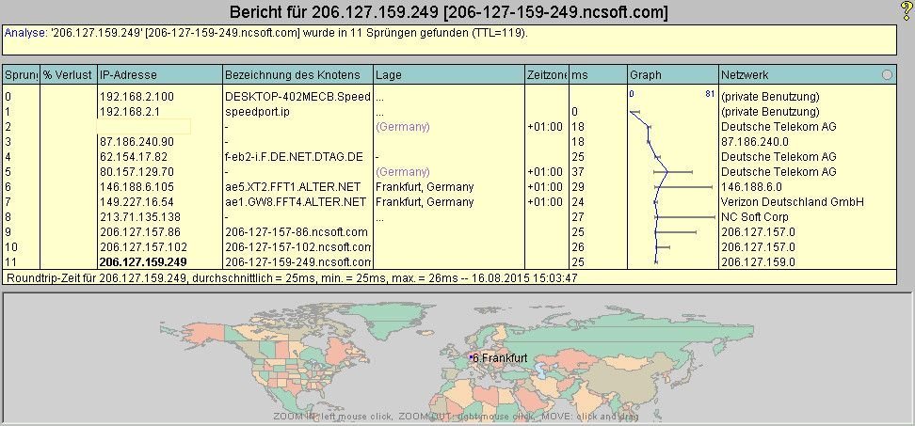This screenshot has width=915, height=426.
Task: Click the (Germany) location in hop 2 row
Action: (x=403, y=126)
